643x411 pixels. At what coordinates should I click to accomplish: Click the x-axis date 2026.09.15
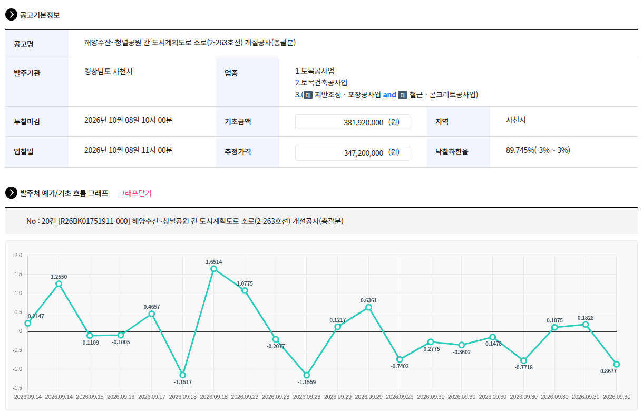pos(90,397)
